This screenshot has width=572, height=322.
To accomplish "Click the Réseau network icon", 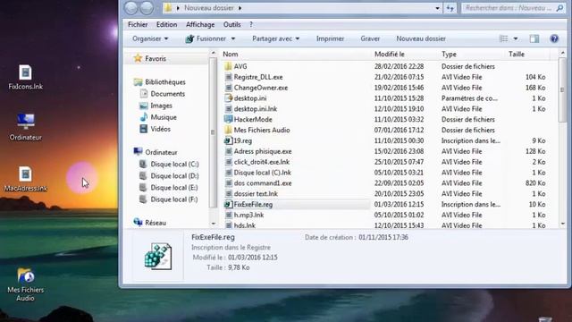I will [x=138, y=223].
